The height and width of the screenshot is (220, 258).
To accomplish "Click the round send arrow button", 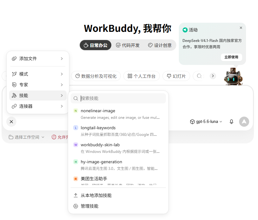I will pyautogui.click(x=244, y=122).
